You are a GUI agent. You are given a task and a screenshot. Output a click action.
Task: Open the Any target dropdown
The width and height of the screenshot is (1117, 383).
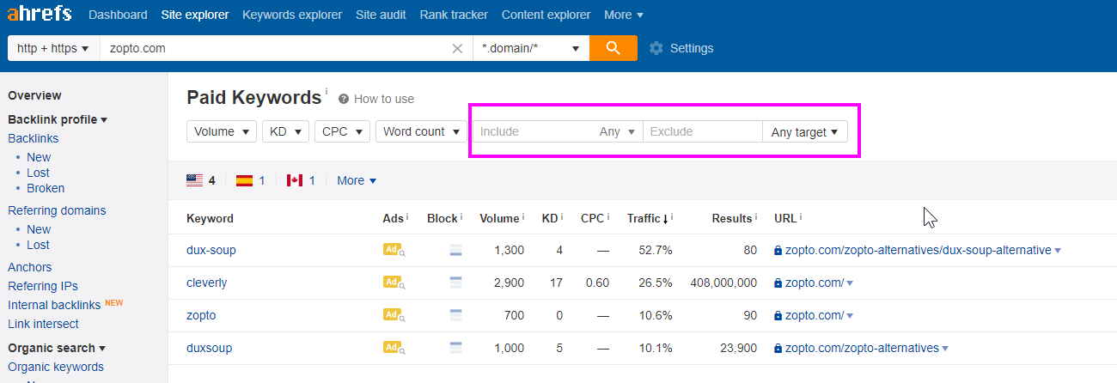[805, 131]
